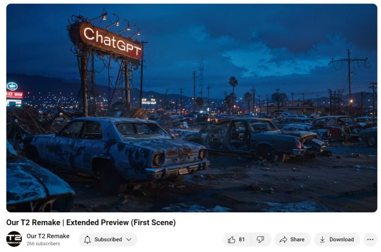
Task: Toggle the Subscribed button
Action: (x=108, y=240)
